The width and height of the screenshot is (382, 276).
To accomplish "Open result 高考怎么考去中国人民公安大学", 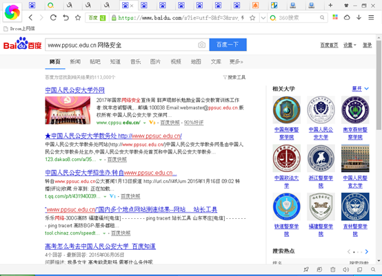I will 100,246.
